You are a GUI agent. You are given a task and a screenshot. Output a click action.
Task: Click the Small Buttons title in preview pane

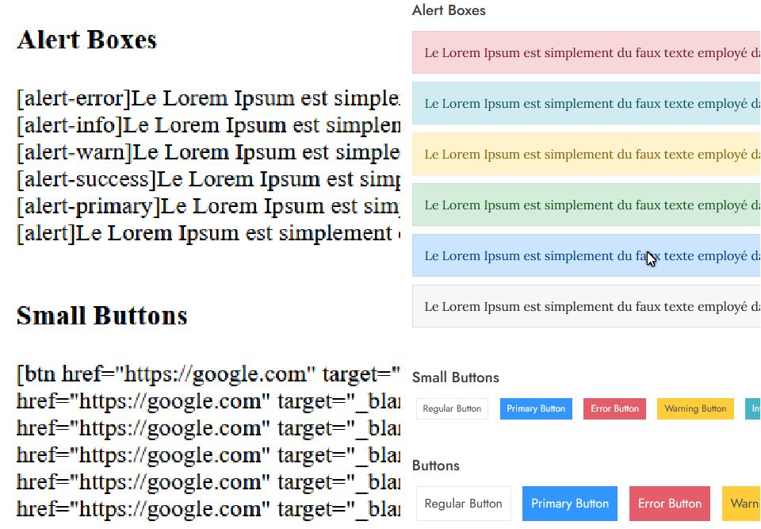point(456,378)
